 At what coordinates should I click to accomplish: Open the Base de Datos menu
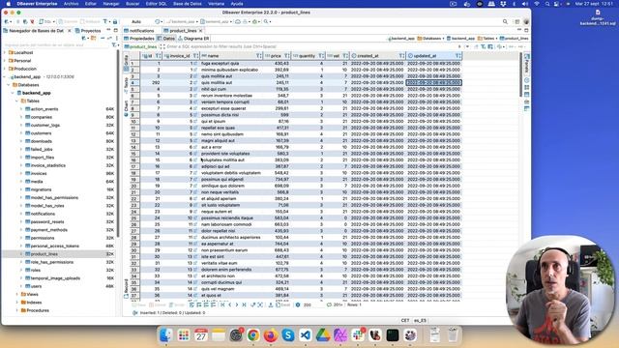click(187, 4)
